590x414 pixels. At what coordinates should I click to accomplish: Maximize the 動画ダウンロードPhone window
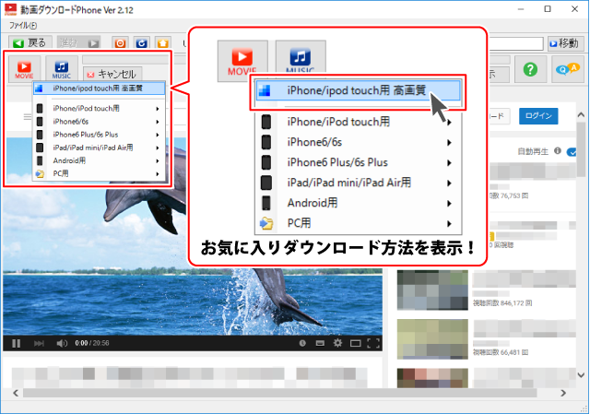tap(548, 9)
